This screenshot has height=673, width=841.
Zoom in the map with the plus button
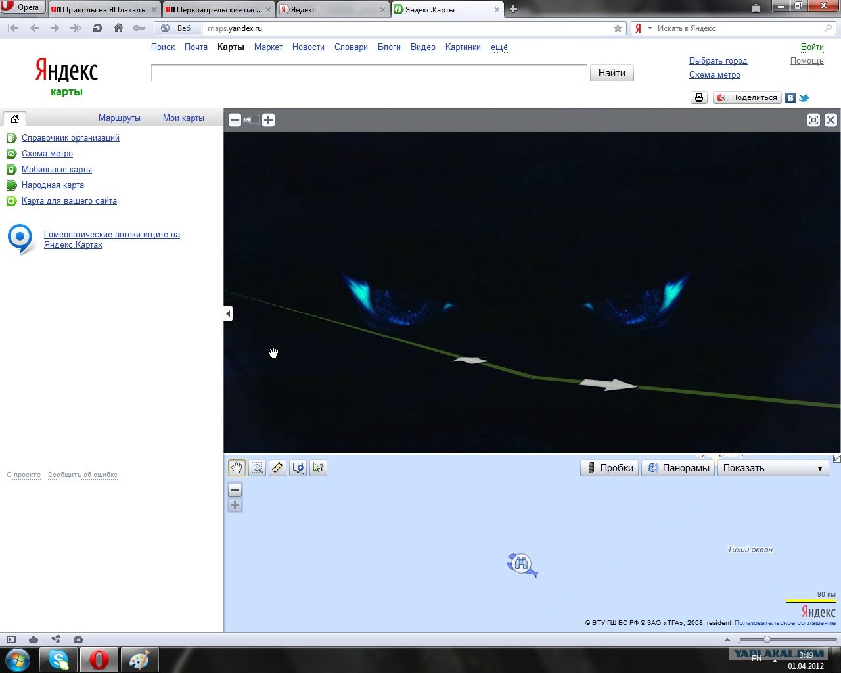pos(235,505)
